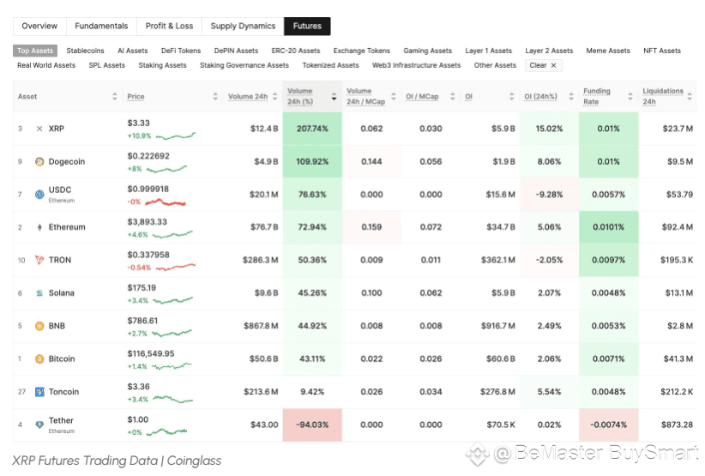Filter by Stablecoins

86,51
